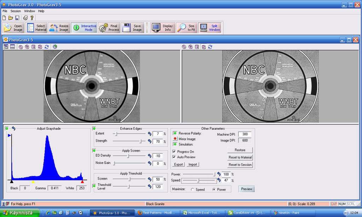Click the Gamma value field
This screenshot has width=362, height=217.
click(x=54, y=188)
